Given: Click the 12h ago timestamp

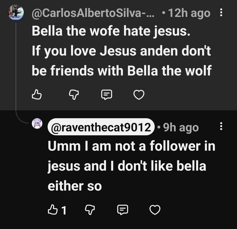Looking at the screenshot, I should tap(189, 13).
